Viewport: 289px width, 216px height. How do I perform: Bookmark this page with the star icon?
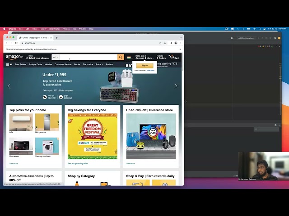(165, 43)
